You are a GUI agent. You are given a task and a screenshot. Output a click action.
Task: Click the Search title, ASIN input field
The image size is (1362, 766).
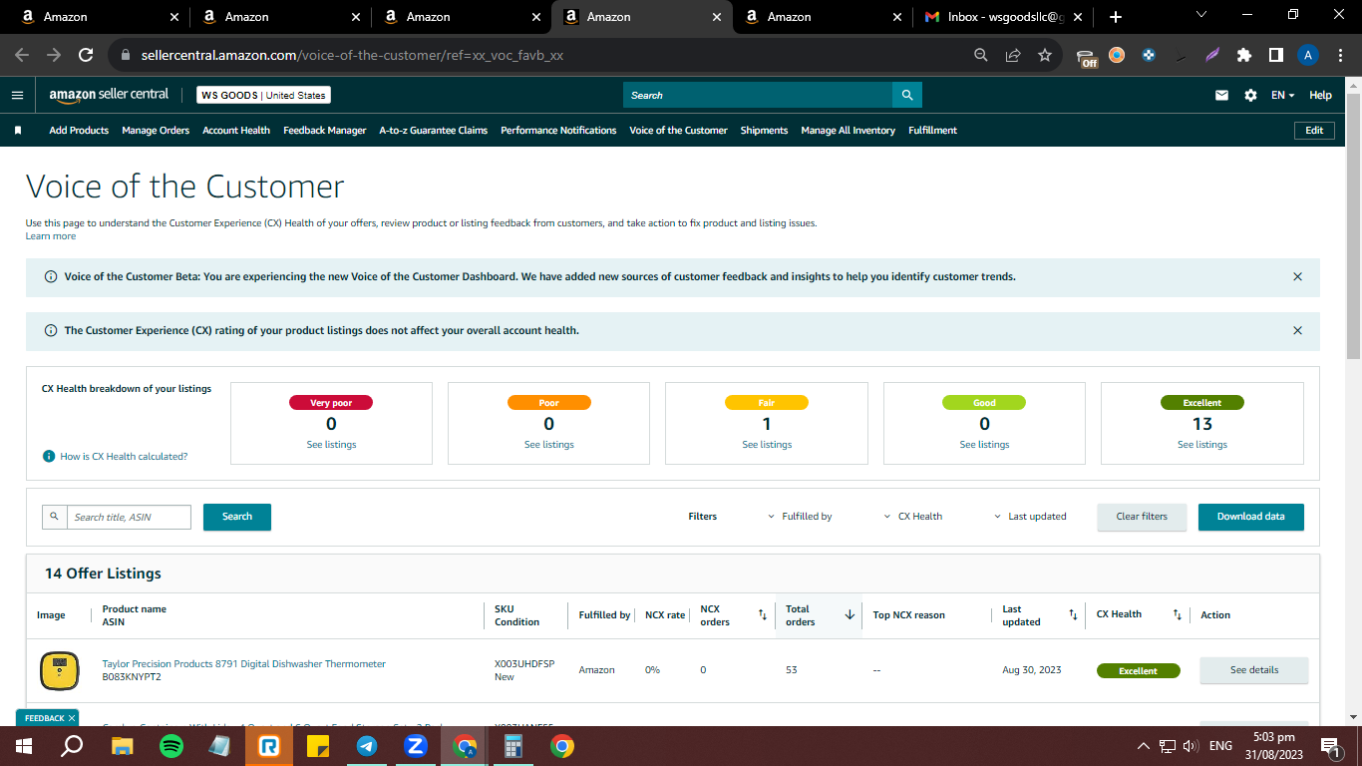click(x=130, y=517)
